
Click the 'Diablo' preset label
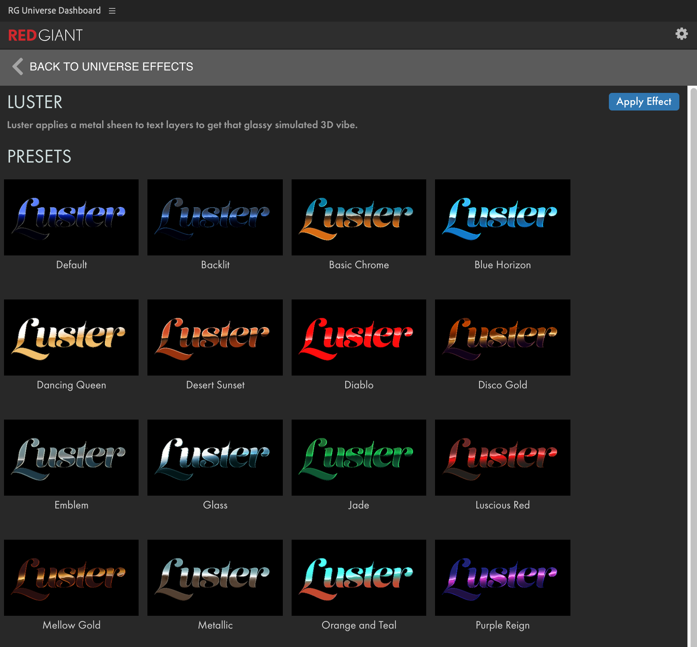pos(359,385)
